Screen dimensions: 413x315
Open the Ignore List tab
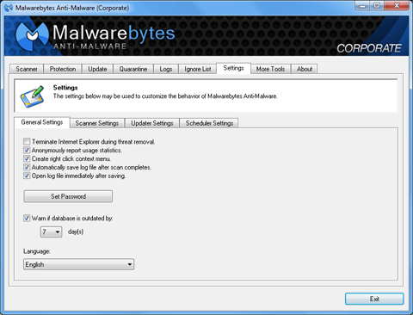(x=198, y=69)
